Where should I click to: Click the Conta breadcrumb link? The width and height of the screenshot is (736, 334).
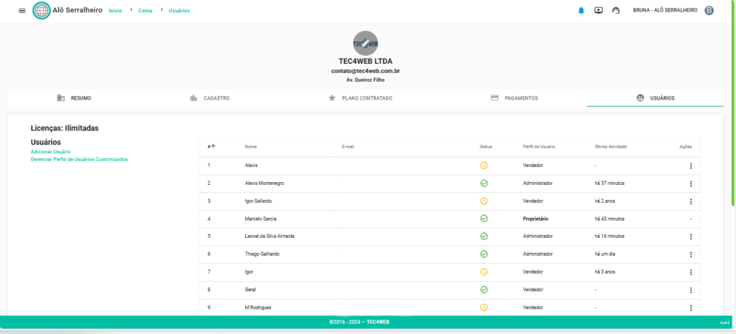pyautogui.click(x=145, y=11)
